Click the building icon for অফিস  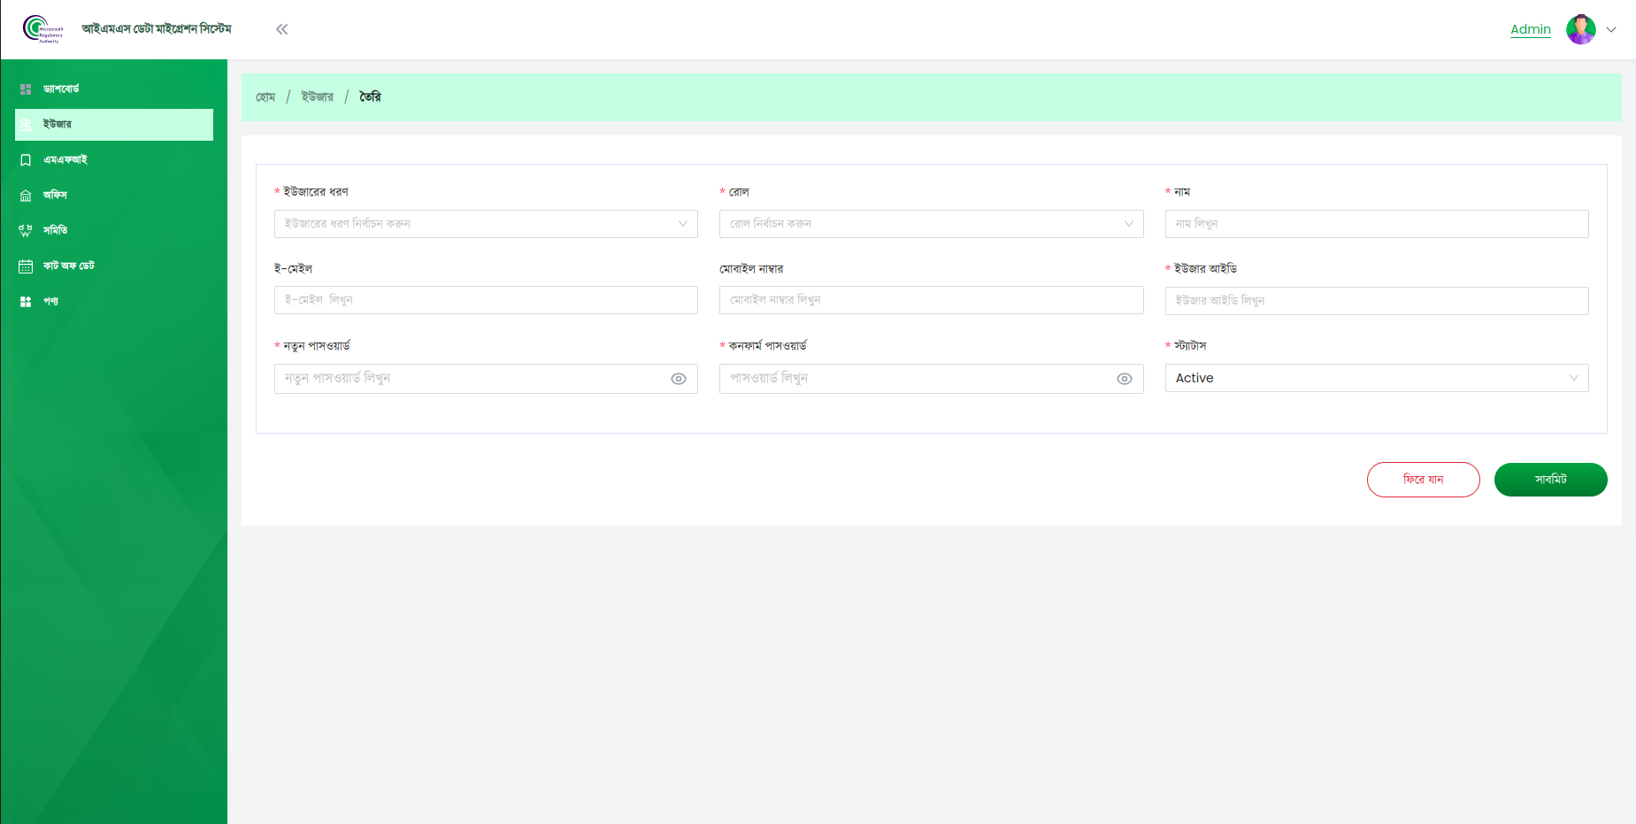[x=26, y=196]
